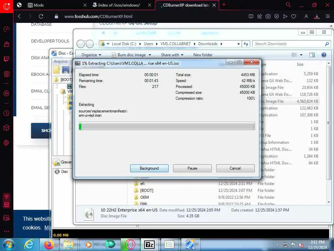334x251 pixels.
Task: Open the Player icon in Opera sidebar
Action: [x=7, y=93]
